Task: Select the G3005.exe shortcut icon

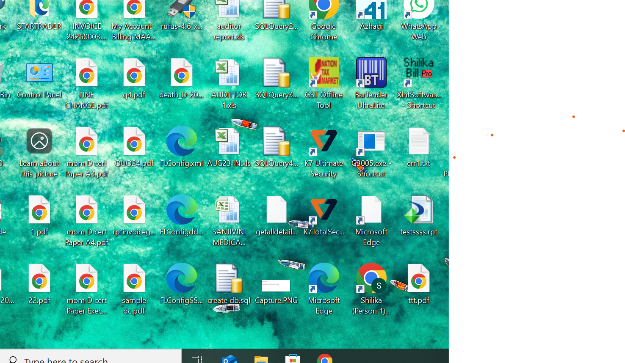Action: 371,142
